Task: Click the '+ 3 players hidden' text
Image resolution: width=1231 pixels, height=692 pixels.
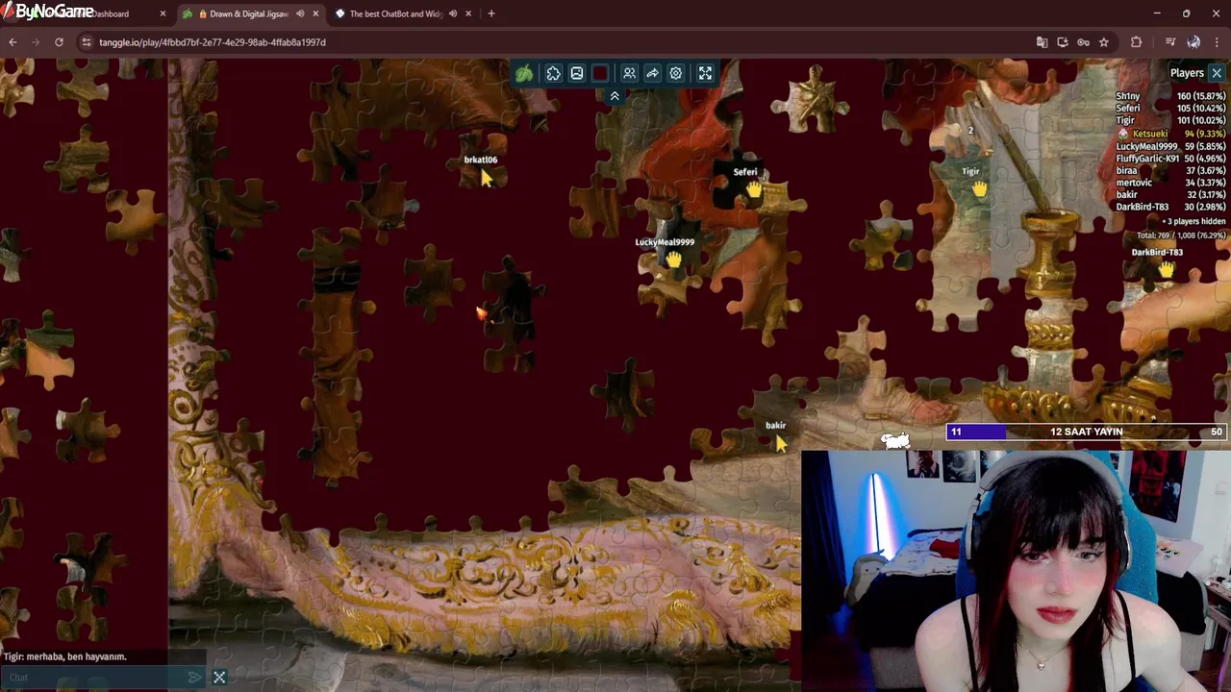Action: coord(1193,221)
